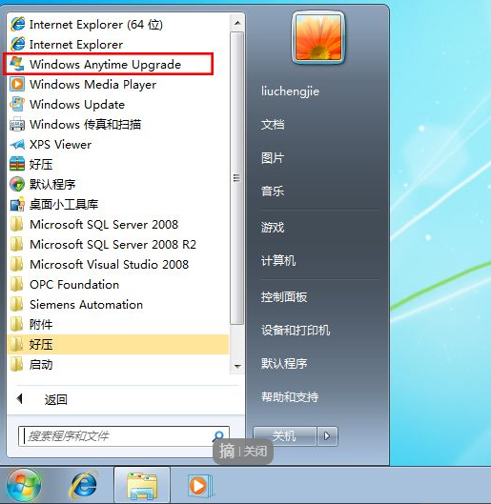The height and width of the screenshot is (504, 491).
Task: Click the 搜索程序和文件 search field
Action: point(124,436)
